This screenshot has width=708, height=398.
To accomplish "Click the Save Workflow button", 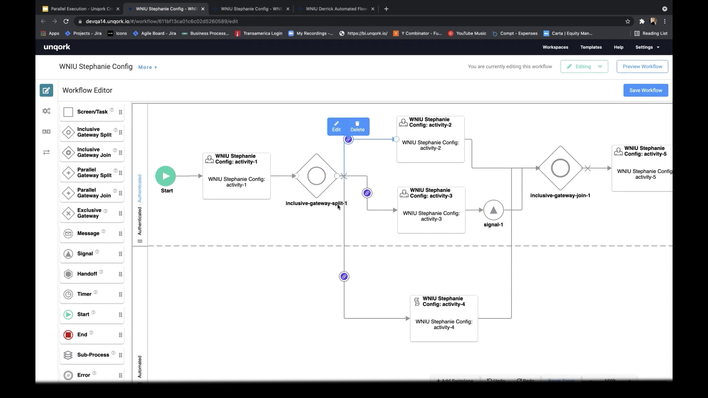I will [x=646, y=90].
